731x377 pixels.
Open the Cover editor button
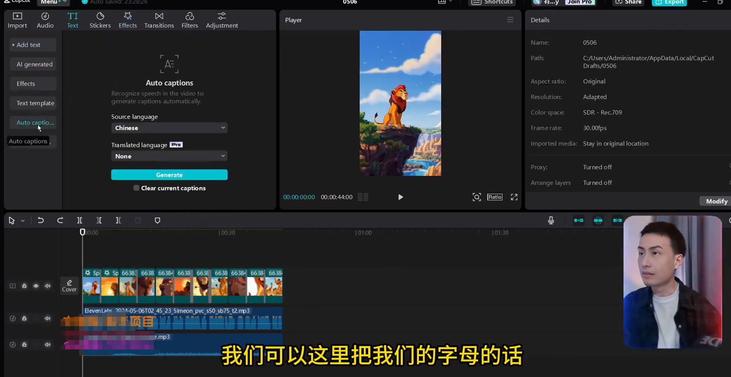click(69, 286)
